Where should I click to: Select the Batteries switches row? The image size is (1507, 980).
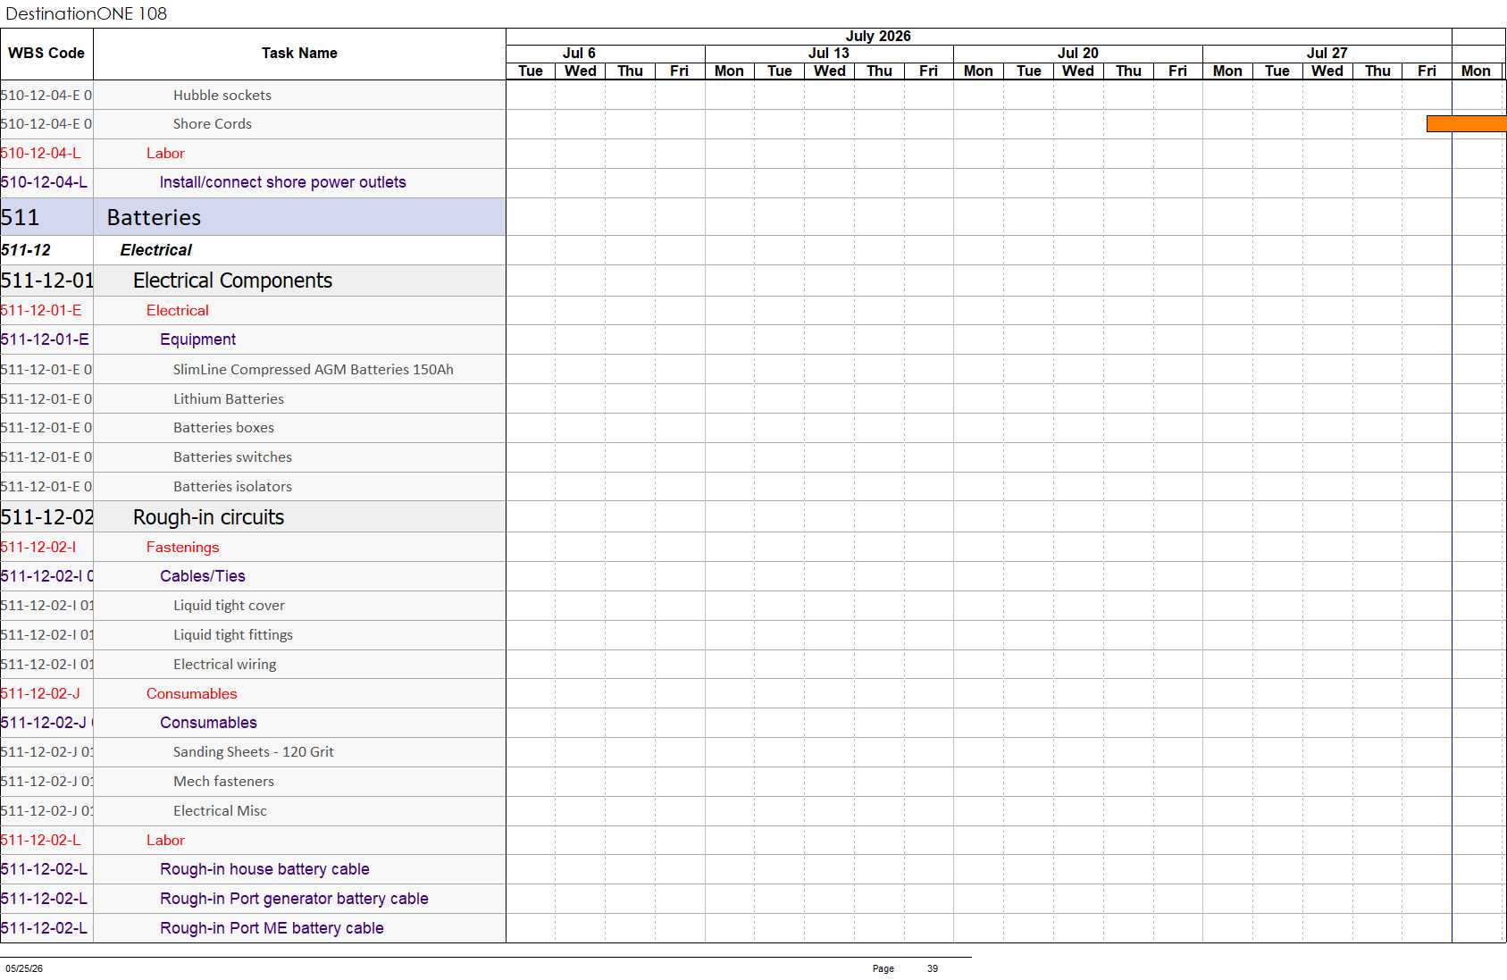coord(253,457)
